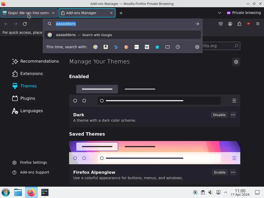The width and height of the screenshot is (264, 198).
Task: Search this time with Wikipedia icon
Action: [x=147, y=47]
